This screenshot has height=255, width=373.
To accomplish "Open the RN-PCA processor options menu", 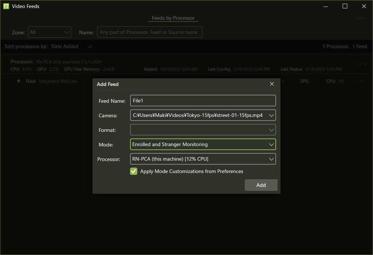I will (x=360, y=64).
